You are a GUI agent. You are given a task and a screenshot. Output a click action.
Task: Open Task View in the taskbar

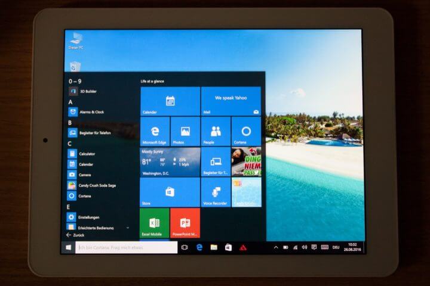(x=185, y=247)
